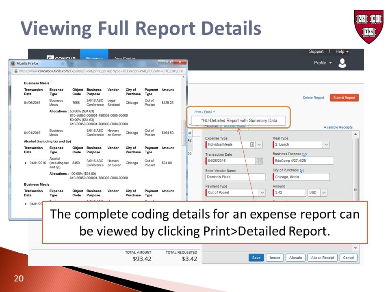The image size is (390, 292).
Task: Click the $24.00 alcohol amount
Action: tap(167, 163)
